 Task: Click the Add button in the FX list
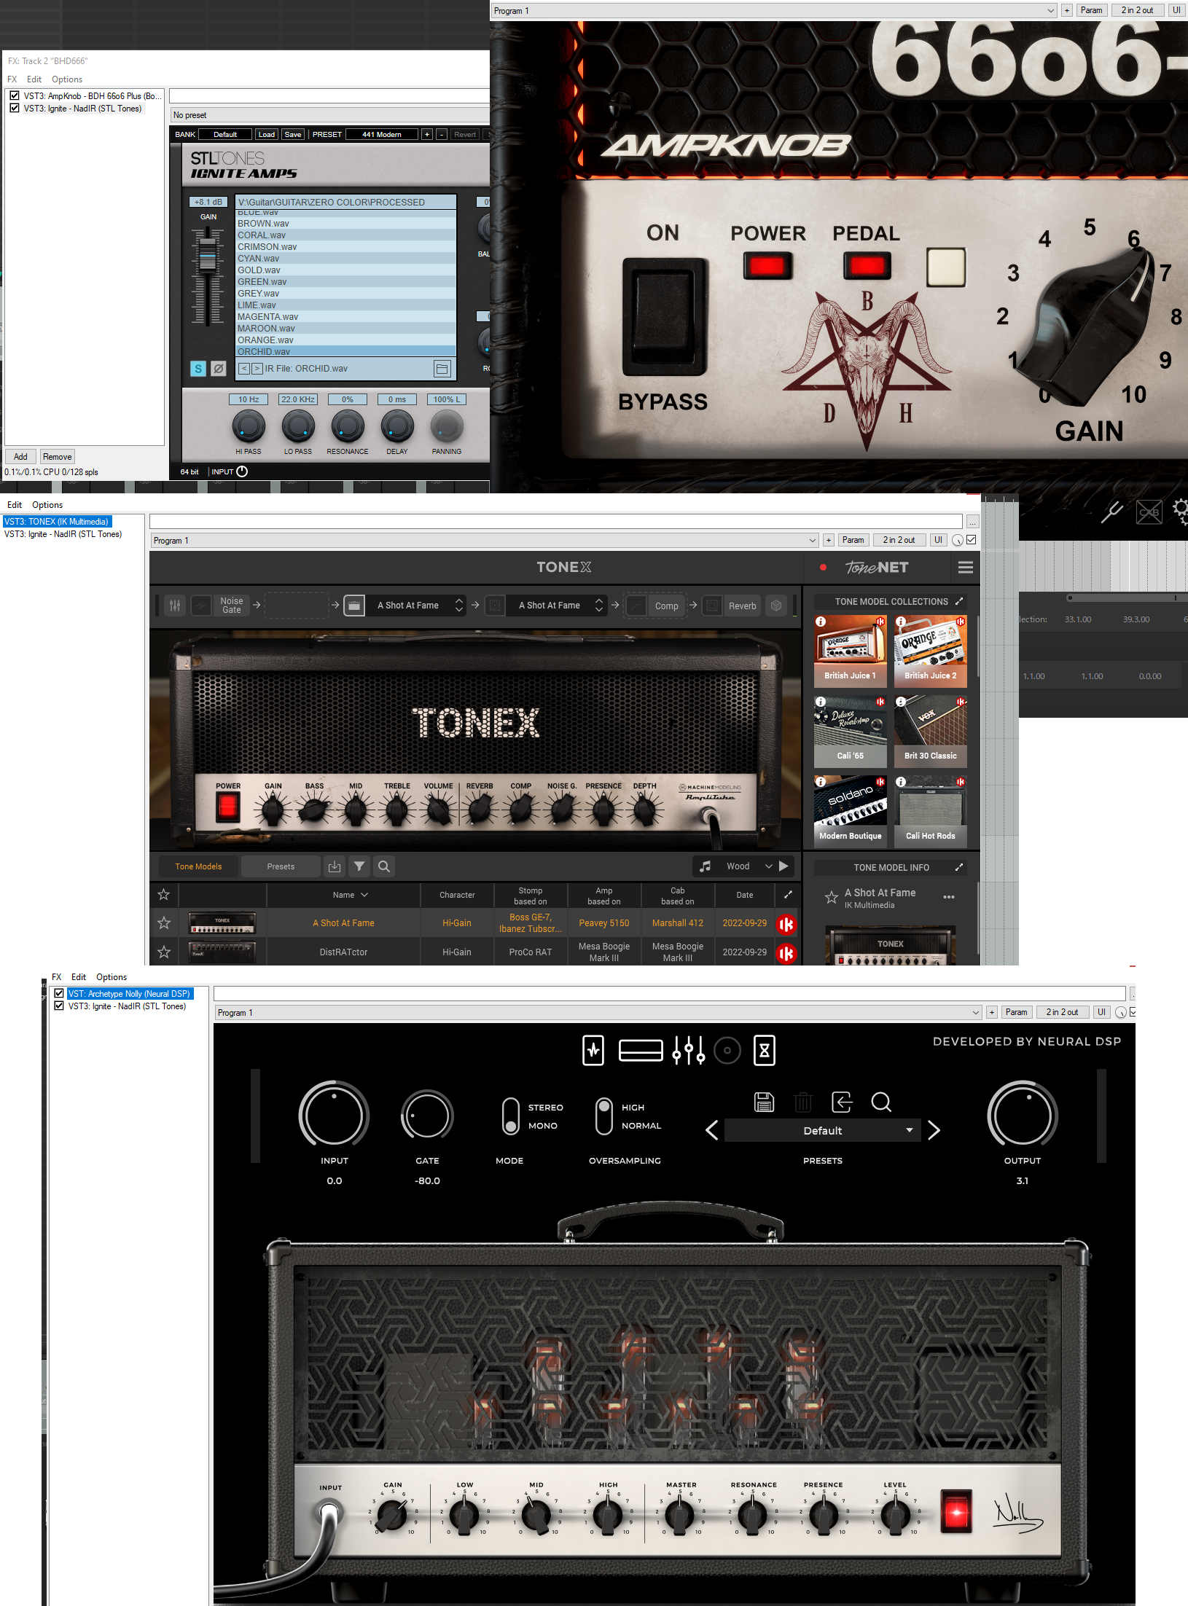[x=20, y=457]
